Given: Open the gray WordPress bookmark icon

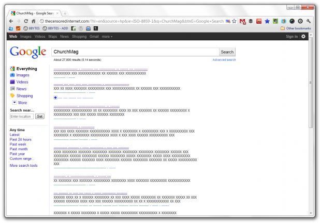Looking at the screenshot, I should [x=81, y=28].
